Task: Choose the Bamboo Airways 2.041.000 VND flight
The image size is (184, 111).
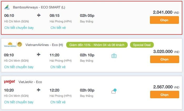Action: tap(164, 20)
